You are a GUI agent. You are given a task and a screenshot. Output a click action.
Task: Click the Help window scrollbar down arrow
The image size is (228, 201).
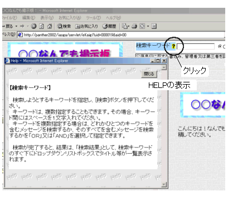164,184
